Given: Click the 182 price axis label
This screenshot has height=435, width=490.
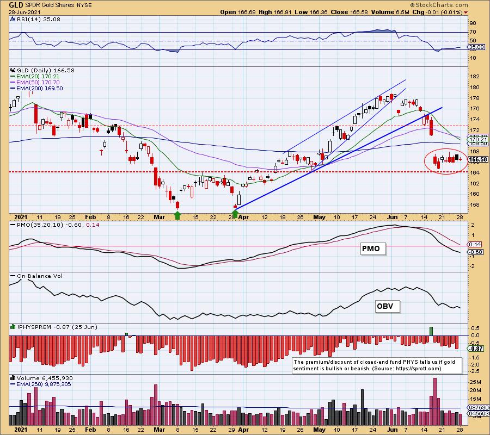Looking at the screenshot, I should pyautogui.click(x=475, y=77).
